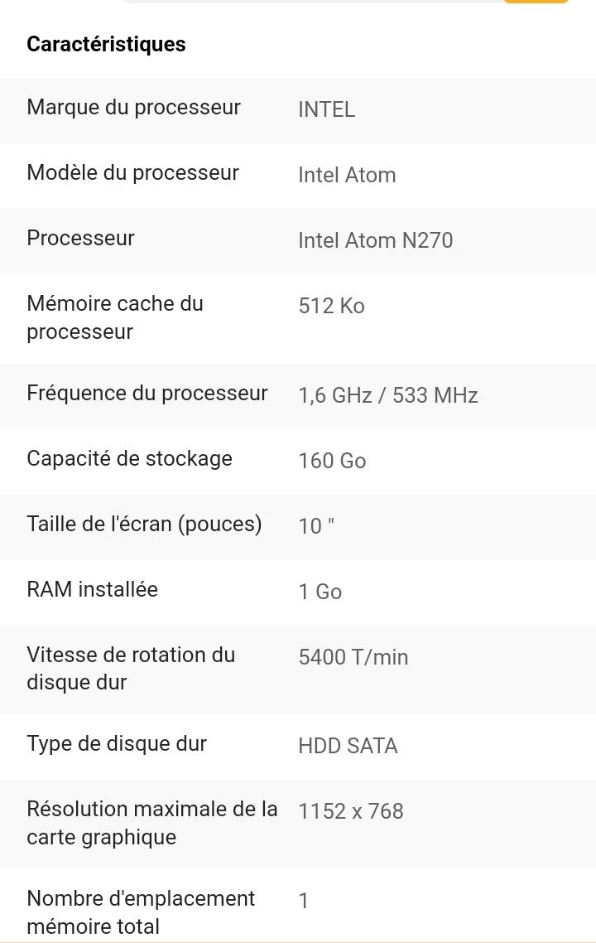Select the Taille de l'écran label

pos(144,524)
